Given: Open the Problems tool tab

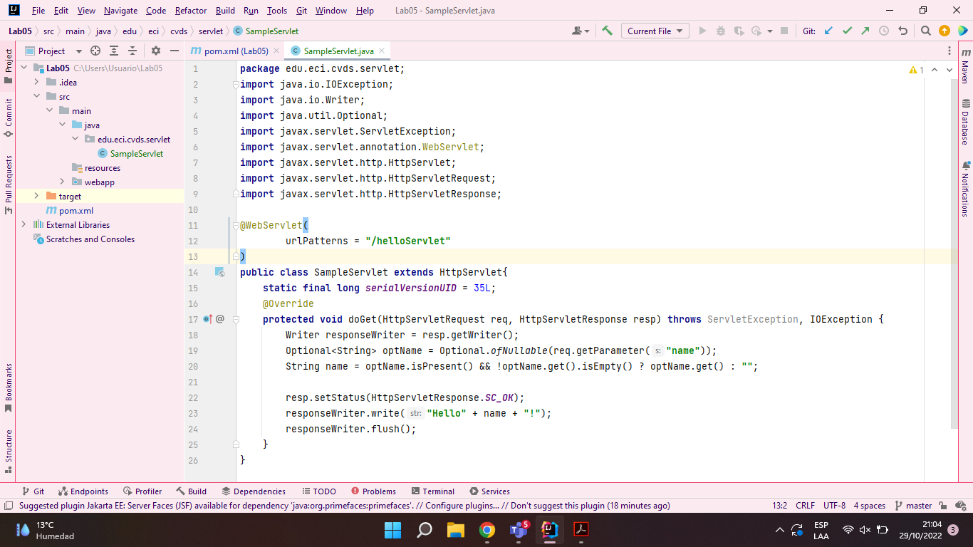Looking at the screenshot, I should pyautogui.click(x=373, y=491).
